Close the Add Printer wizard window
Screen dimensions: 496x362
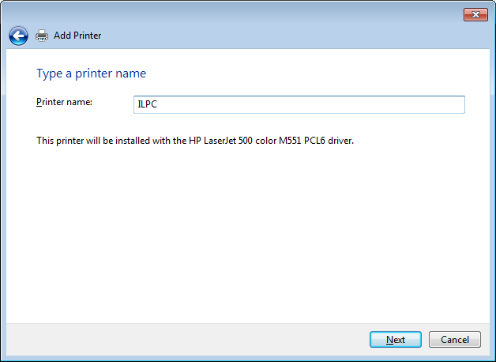(x=475, y=15)
